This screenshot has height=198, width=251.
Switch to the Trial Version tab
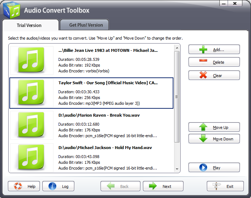click(31, 25)
